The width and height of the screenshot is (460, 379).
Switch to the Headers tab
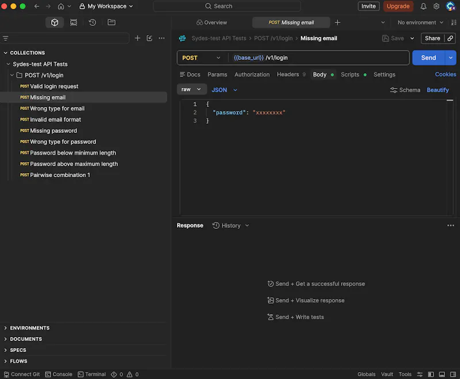click(291, 75)
